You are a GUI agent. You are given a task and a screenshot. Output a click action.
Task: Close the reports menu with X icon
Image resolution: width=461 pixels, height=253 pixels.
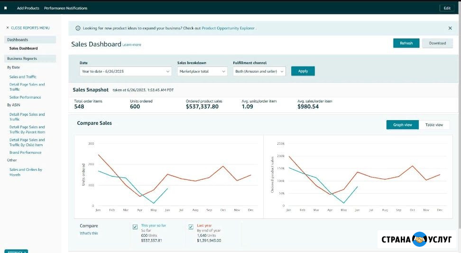(8, 28)
